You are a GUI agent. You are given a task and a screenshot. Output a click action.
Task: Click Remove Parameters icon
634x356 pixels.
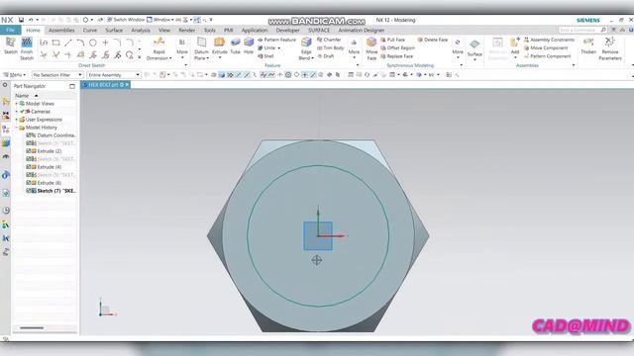coord(610,42)
